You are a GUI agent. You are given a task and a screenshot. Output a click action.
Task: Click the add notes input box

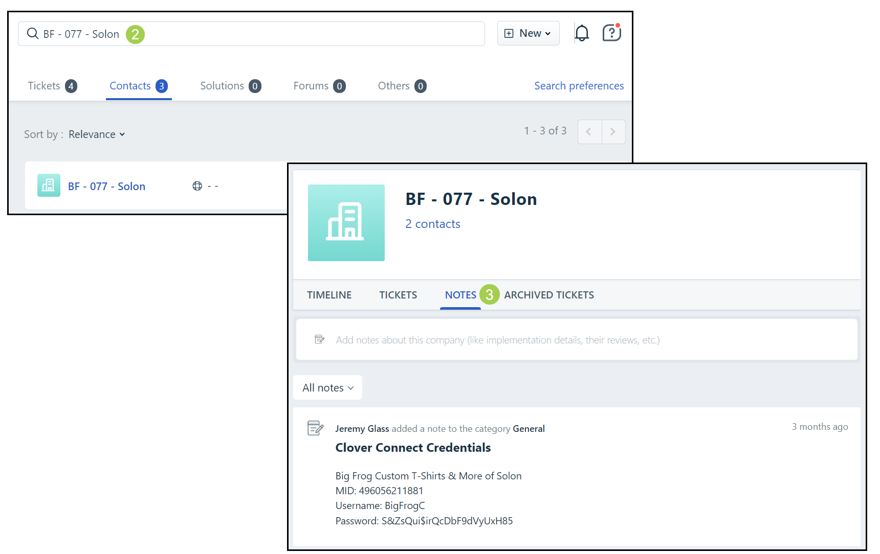tap(577, 339)
